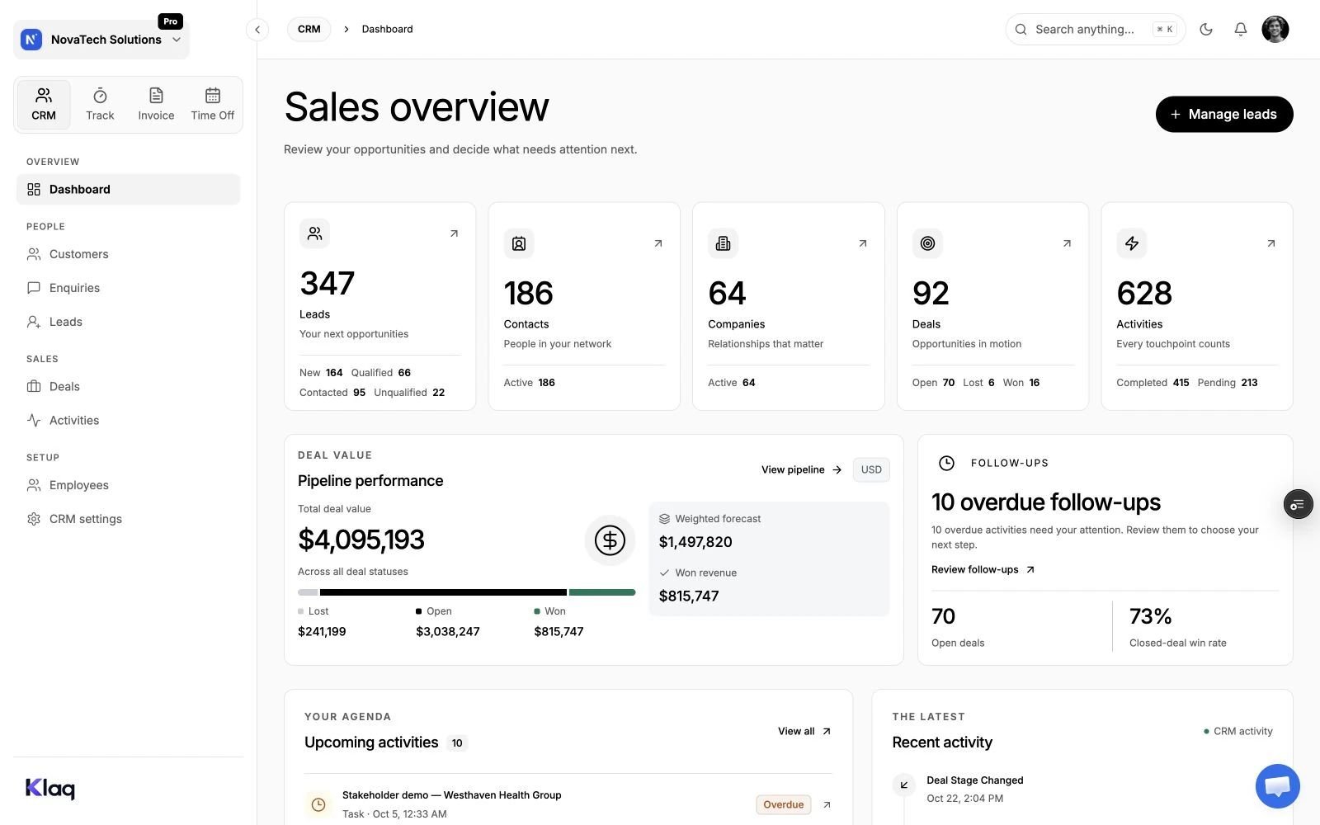Open Activities card arrow icon
This screenshot has height=825, width=1320.
[1271, 243]
